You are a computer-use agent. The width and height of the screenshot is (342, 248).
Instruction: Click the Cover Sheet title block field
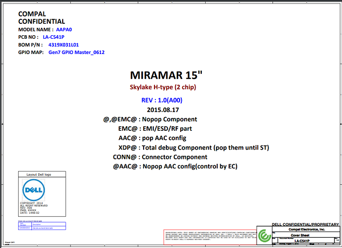click(301, 234)
